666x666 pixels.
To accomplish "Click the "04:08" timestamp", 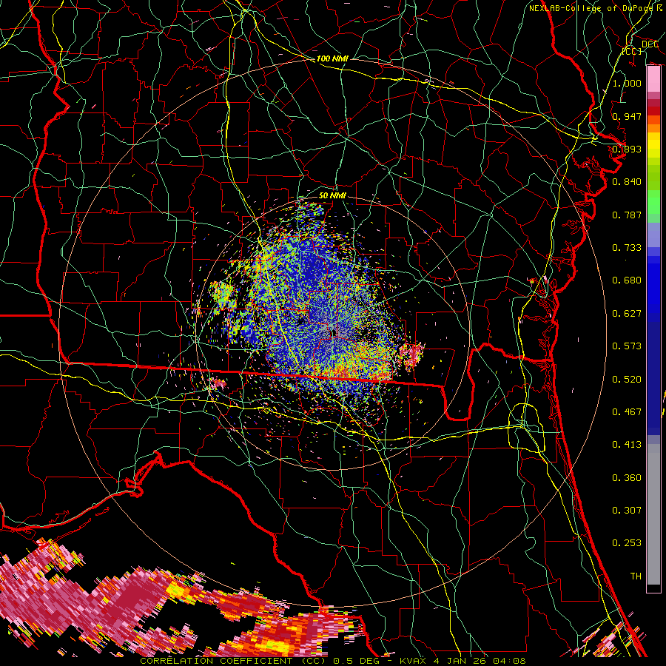I will (509, 661).
